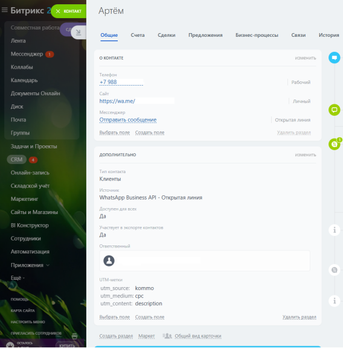Click Удалить раздел in the О контакте section

[293, 133]
